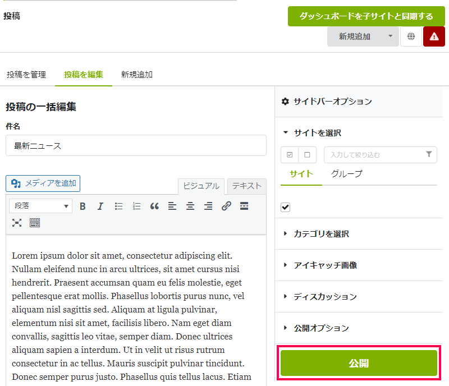This screenshot has height=386, width=449.
Task: Switch editor to テキスト tab
Action: coord(247,186)
